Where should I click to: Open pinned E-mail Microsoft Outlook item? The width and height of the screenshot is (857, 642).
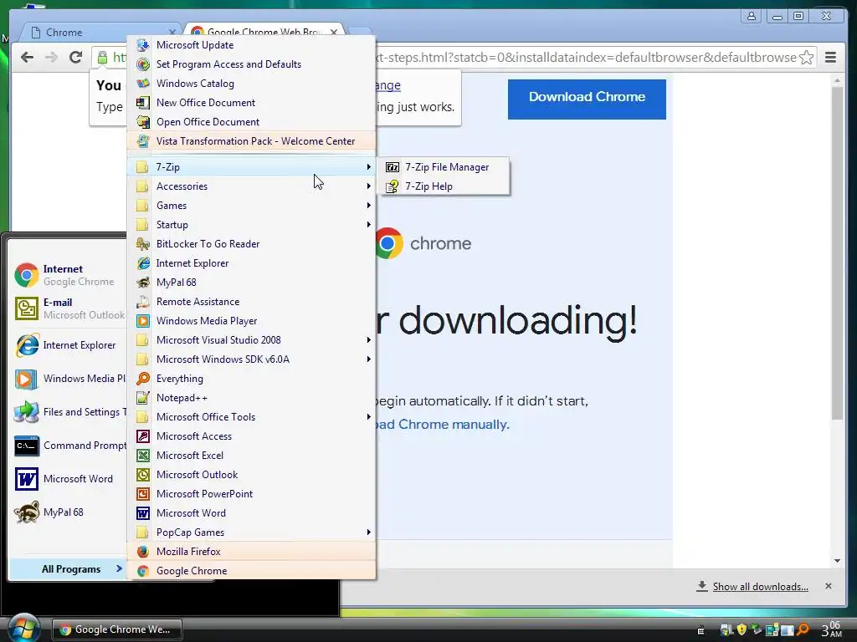(x=68, y=308)
